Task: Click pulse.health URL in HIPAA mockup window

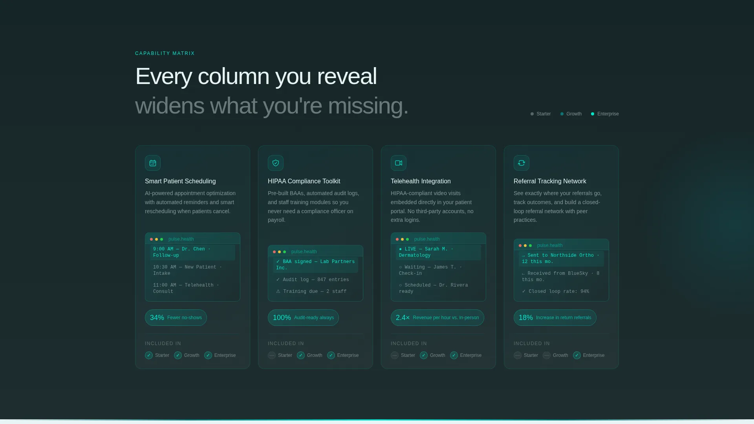Action: [304, 252]
